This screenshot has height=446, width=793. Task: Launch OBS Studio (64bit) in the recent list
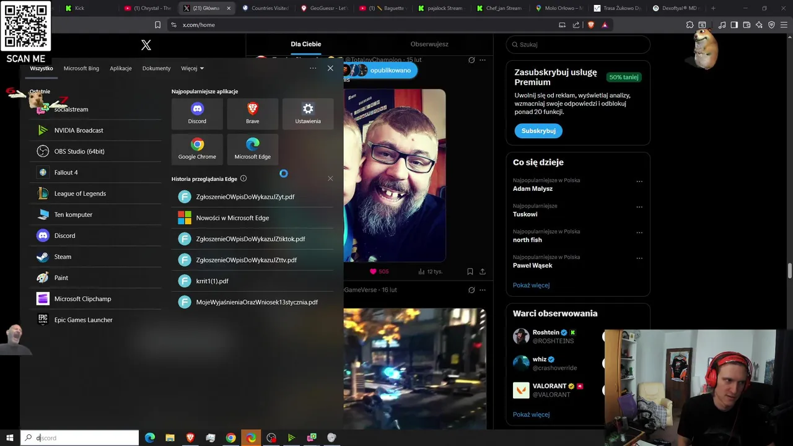pos(95,151)
